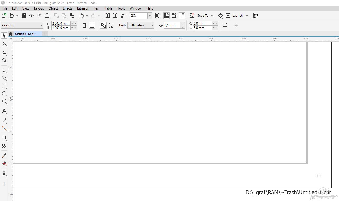Toggle Snap Off button
339x201 pixels.
[192, 16]
